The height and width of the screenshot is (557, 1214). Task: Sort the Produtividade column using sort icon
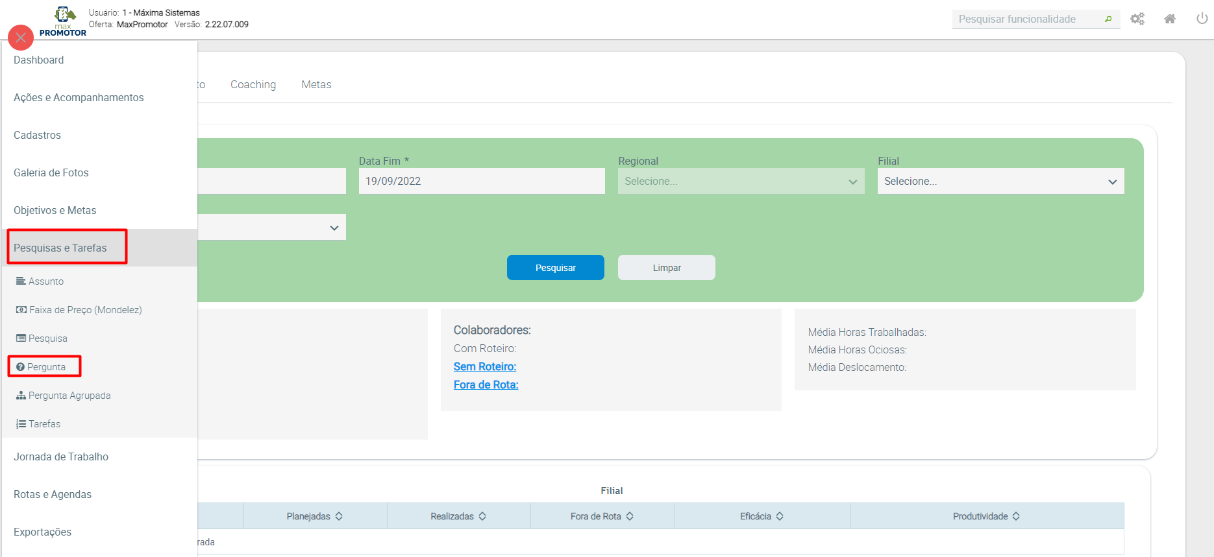(1016, 516)
